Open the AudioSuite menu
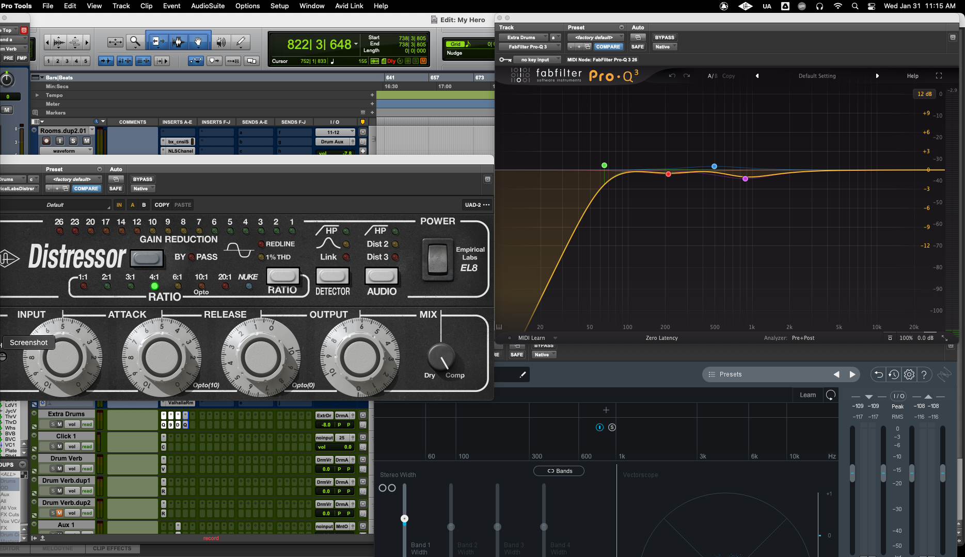 click(208, 6)
